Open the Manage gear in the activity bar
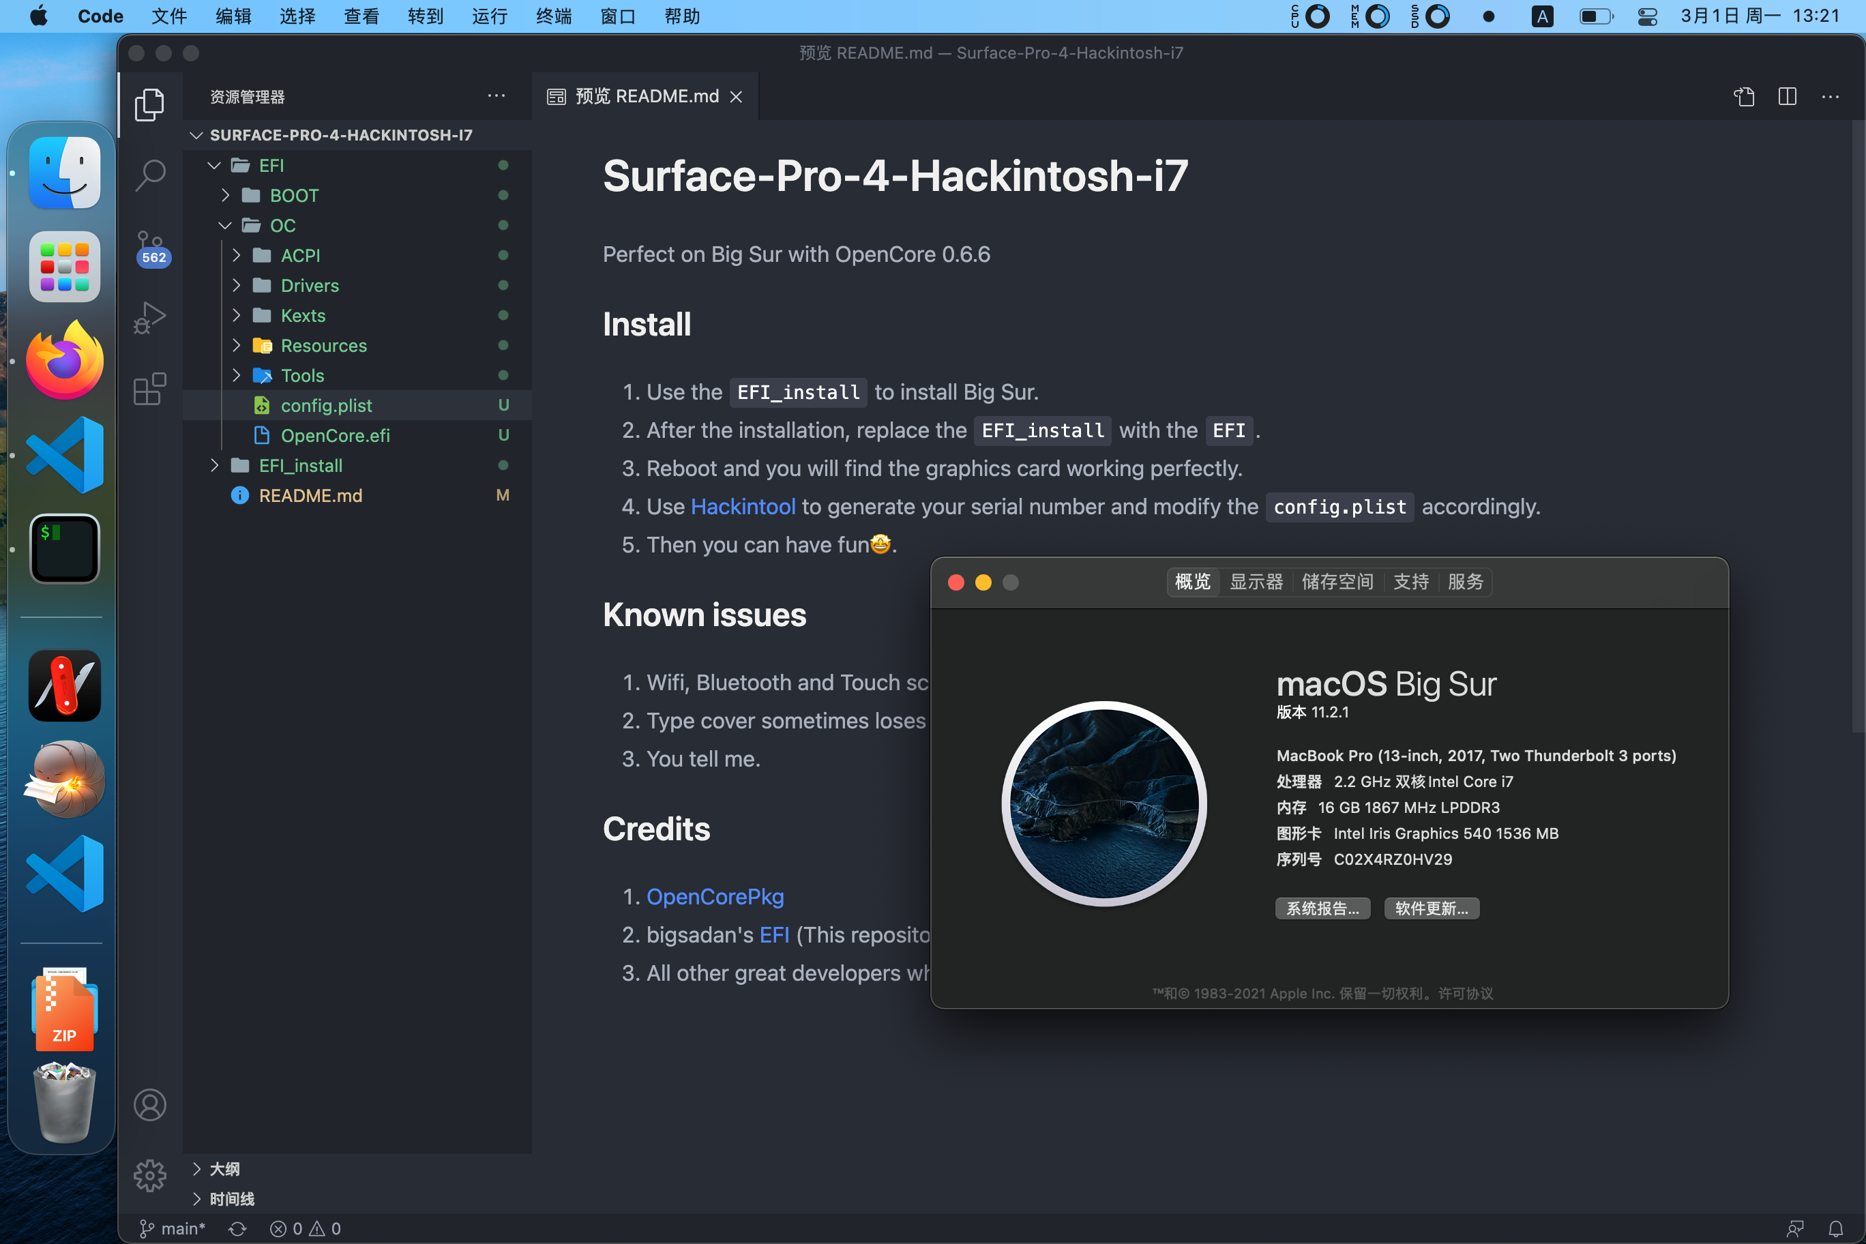The width and height of the screenshot is (1866, 1244). [149, 1176]
